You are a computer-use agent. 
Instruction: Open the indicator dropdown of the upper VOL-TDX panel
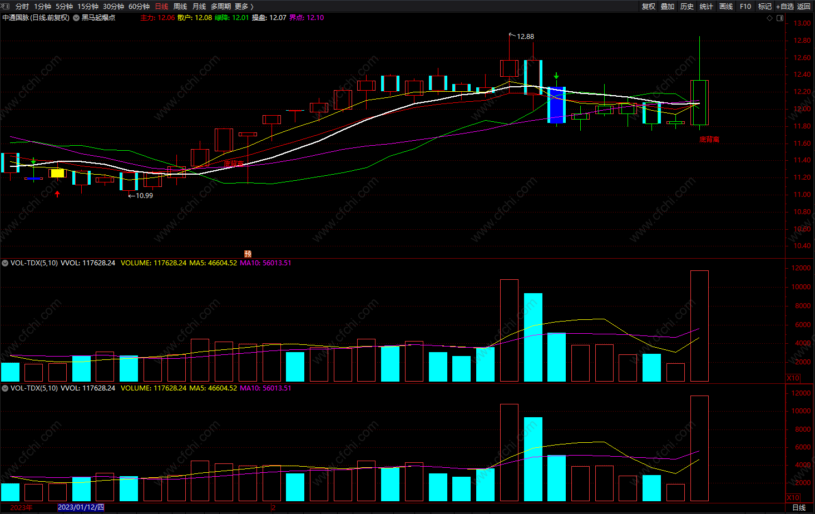coord(5,263)
